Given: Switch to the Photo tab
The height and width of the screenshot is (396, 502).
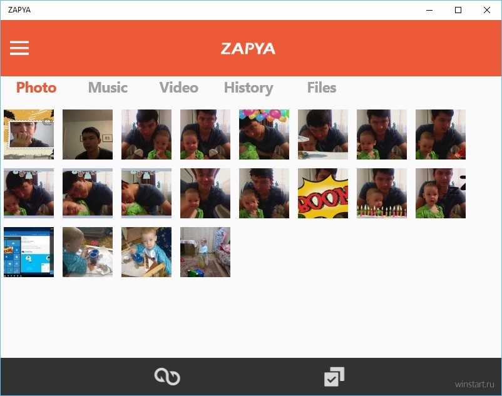Looking at the screenshot, I should [x=36, y=88].
